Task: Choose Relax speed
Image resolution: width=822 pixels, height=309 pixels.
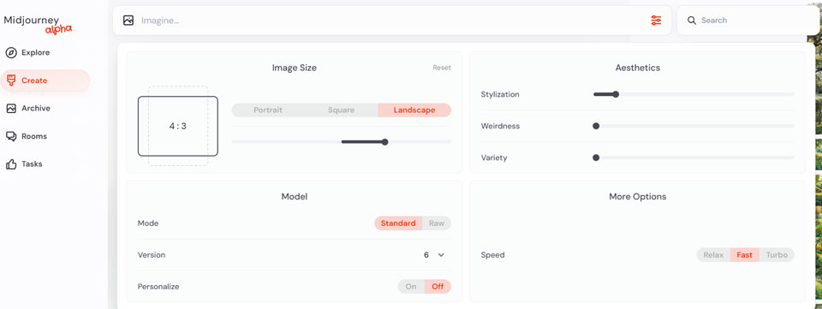Action: [713, 255]
